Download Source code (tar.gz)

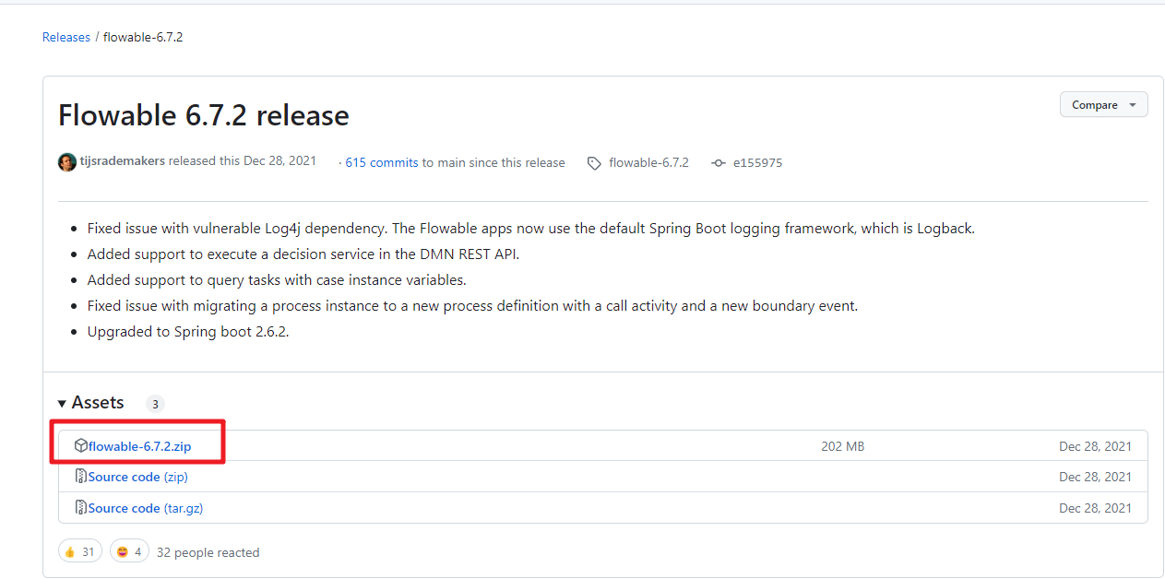pyautogui.click(x=146, y=508)
